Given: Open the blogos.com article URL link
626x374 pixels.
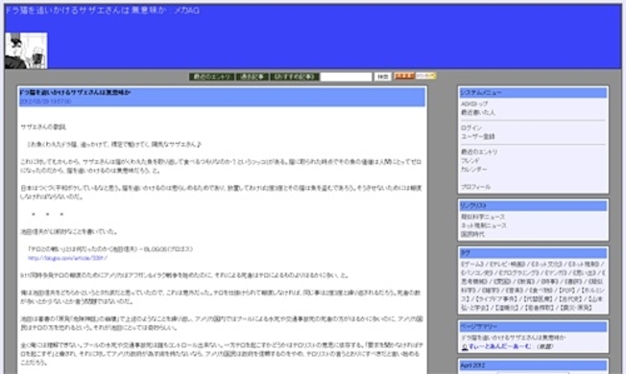Looking at the screenshot, I should tap(67, 258).
